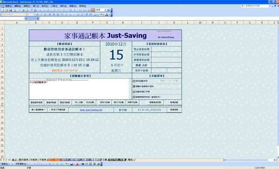Click Line Color pen icon in Drawing toolbar

pos(71,164)
